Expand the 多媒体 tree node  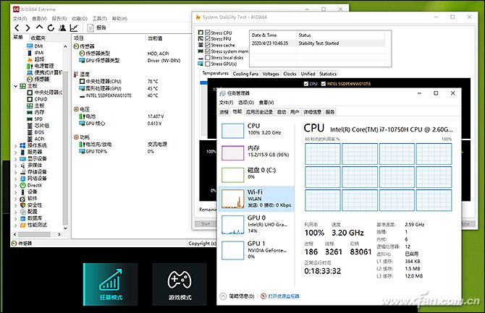(15, 166)
